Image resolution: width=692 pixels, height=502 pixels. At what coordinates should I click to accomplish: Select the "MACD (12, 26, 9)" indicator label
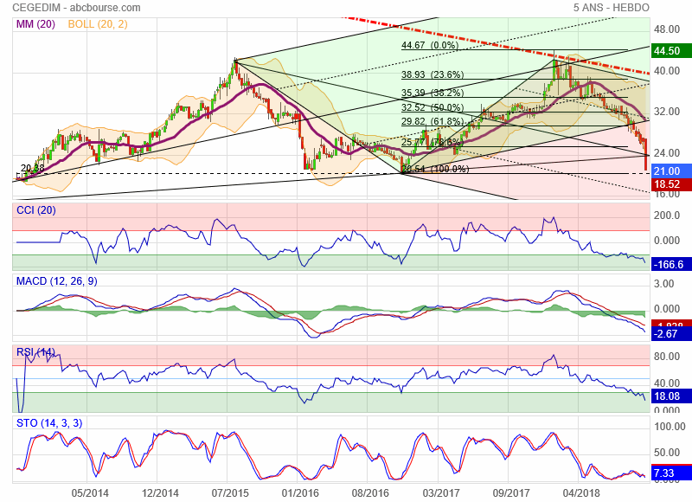pos(56,281)
